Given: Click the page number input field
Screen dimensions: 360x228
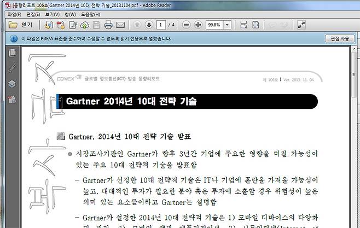Looking at the screenshot, I should (x=161, y=25).
